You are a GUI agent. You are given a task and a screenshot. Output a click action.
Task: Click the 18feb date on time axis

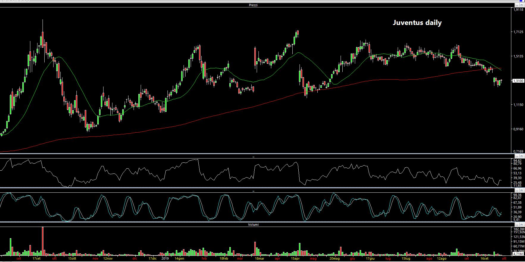point(224,258)
